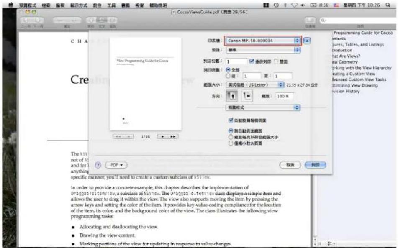This screenshot has height=248, width=398.
Task: Select landscape orientation icon
Action: point(247,96)
